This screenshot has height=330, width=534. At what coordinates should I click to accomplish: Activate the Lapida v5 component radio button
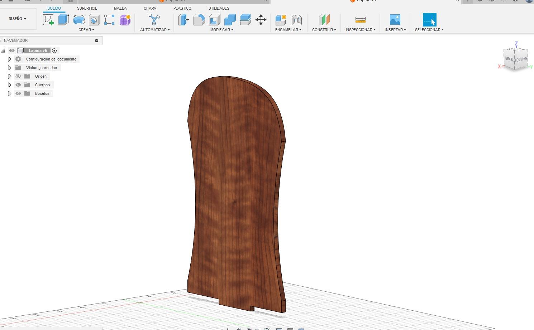(x=54, y=50)
